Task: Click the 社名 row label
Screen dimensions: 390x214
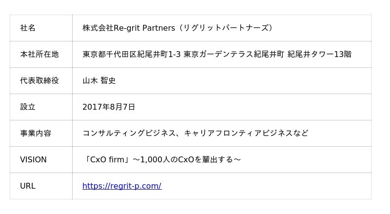Action: pos(28,28)
